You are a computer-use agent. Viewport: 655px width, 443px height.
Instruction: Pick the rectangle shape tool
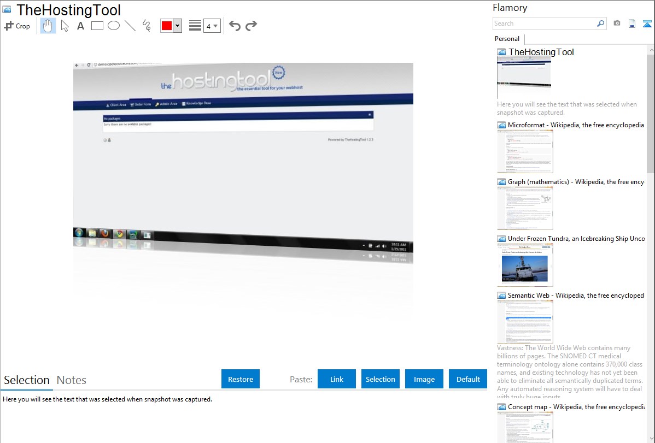coord(97,26)
